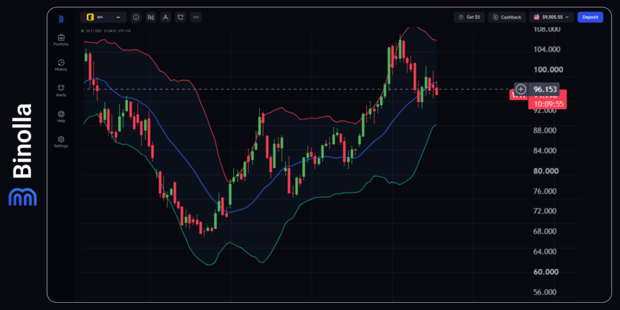Click the green gift icon

pos(461,18)
